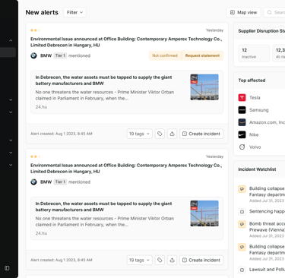Toggle the sidebar collapse icon

coord(7,268)
